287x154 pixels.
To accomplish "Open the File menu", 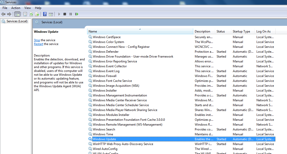I will point(5,8).
